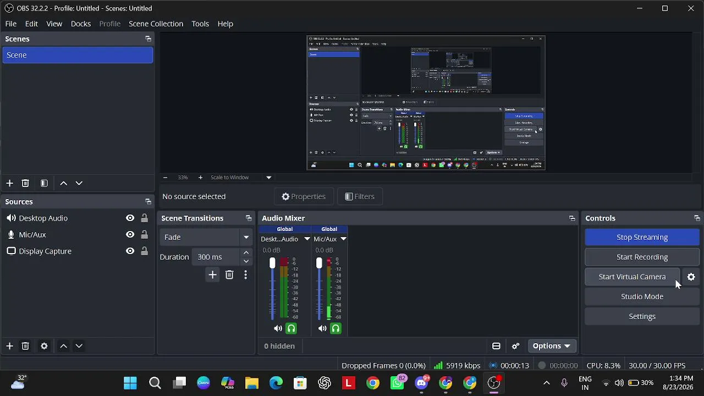Select the Scene item in Scenes list
The height and width of the screenshot is (396, 704).
pos(78,55)
